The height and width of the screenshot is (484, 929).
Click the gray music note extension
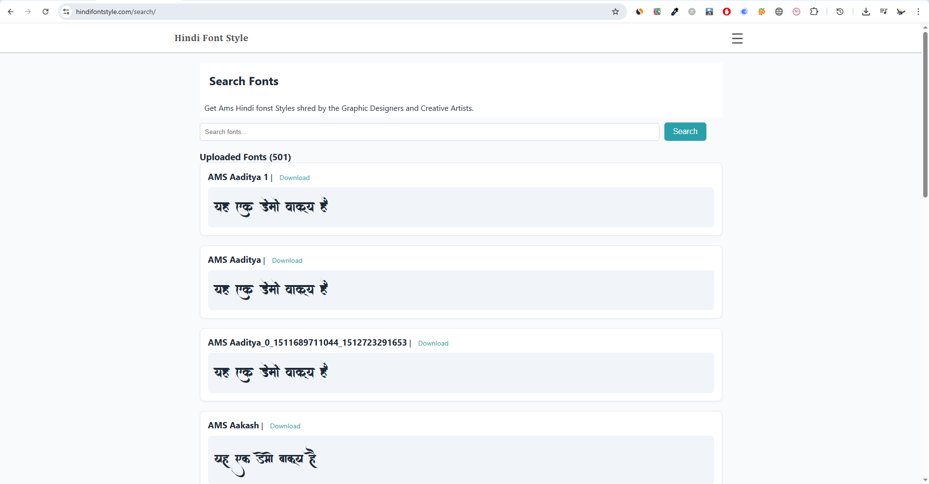[692, 12]
